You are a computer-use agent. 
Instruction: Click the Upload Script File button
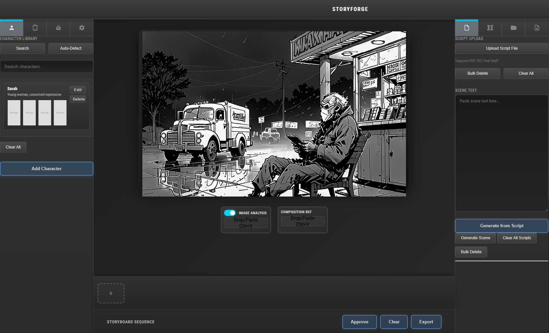502,48
